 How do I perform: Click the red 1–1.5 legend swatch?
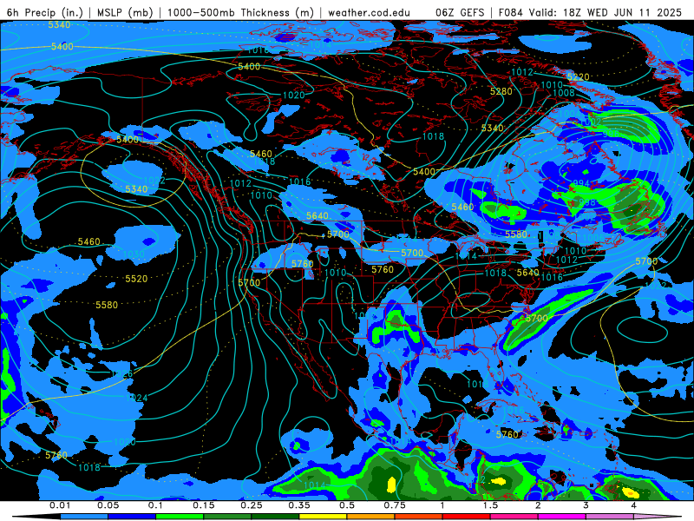point(467,517)
